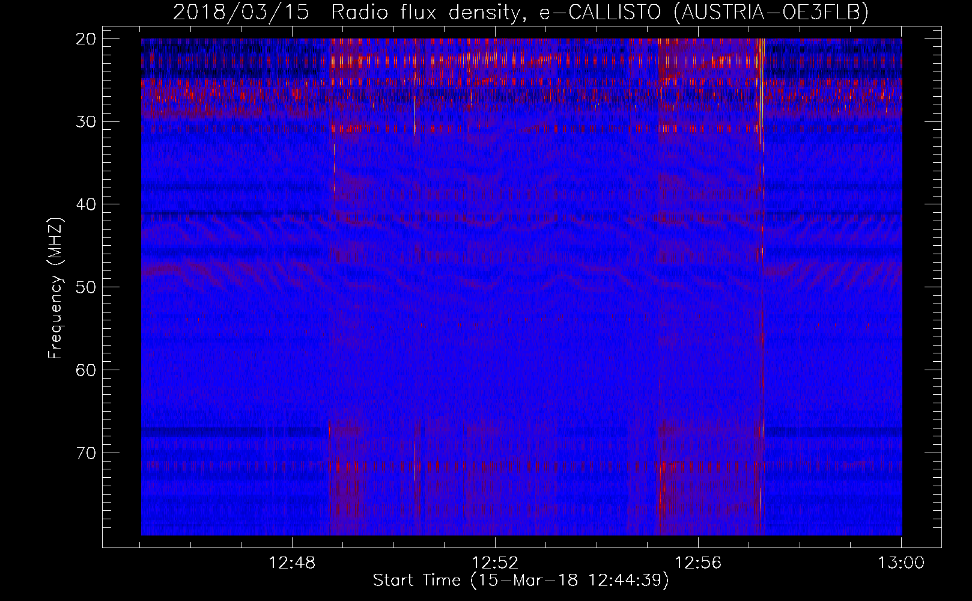Click the "Start Time (15-Mar-18 12:44:39)" label
Viewport: 972px width, 601px height.
tap(521, 581)
